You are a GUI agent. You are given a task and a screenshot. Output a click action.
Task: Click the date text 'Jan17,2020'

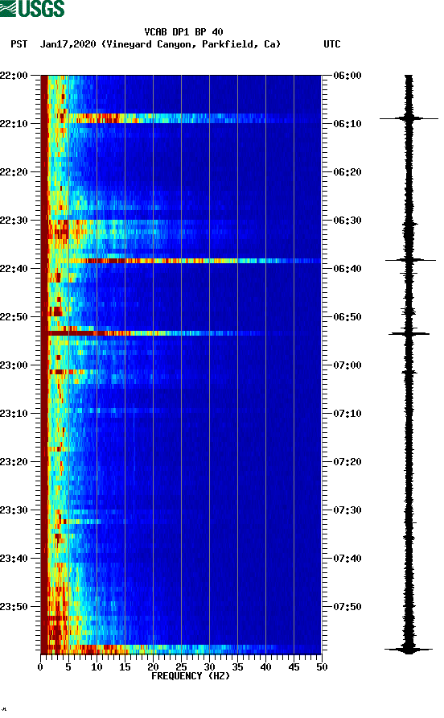click(68, 44)
